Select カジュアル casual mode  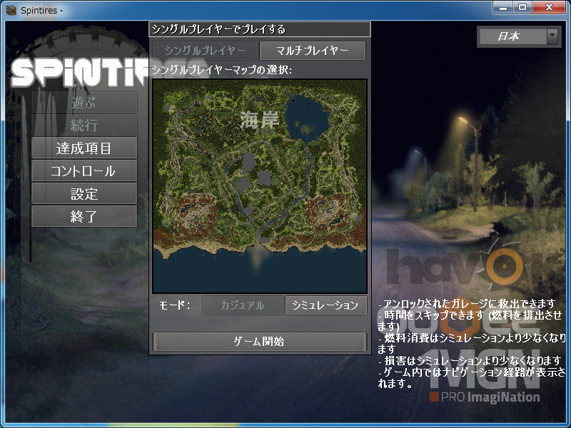click(x=243, y=305)
